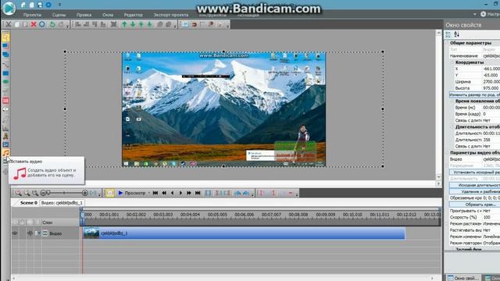
Task: Open quick access toolbar dropdown arrow
Action: [59, 5]
